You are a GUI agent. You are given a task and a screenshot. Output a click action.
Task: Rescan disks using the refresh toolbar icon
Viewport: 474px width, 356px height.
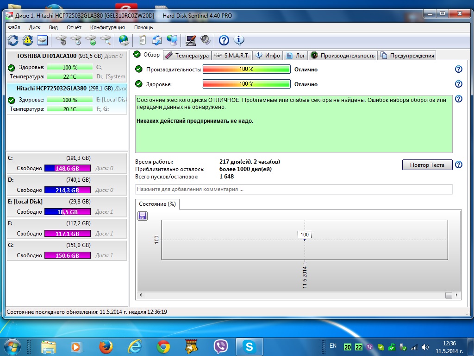pos(13,40)
